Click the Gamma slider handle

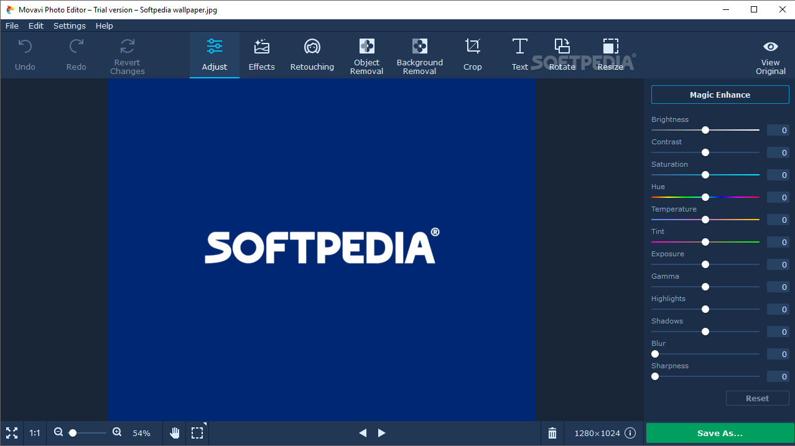(705, 287)
